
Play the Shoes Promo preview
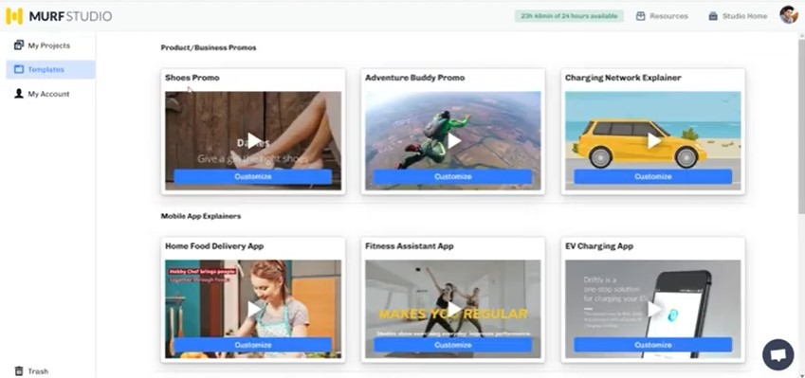point(254,140)
